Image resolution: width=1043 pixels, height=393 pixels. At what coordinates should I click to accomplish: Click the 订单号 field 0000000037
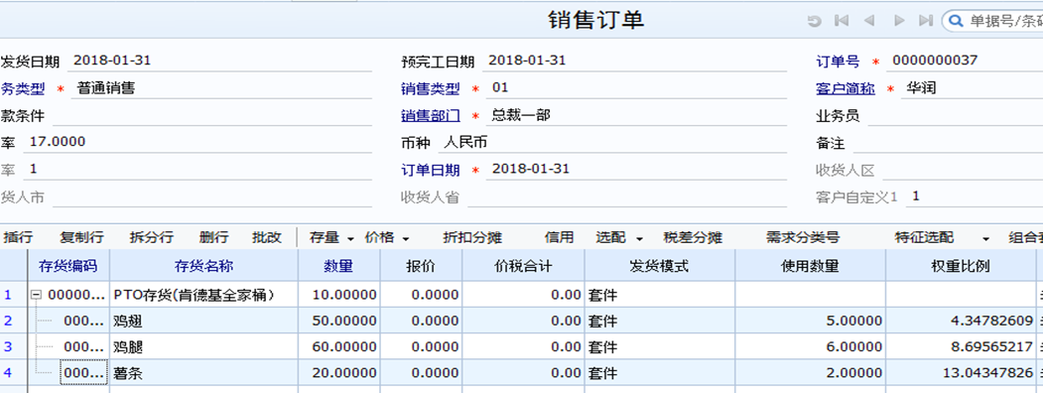(965, 62)
